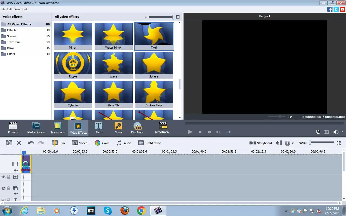Open the Projects section
Image resolution: width=346 pixels, height=216 pixels.
(x=13, y=128)
